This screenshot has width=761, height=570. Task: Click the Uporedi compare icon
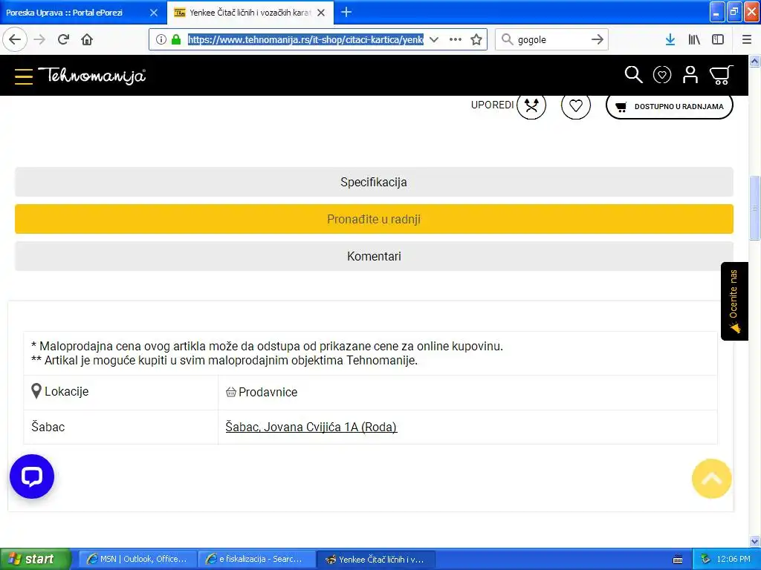[x=531, y=105]
